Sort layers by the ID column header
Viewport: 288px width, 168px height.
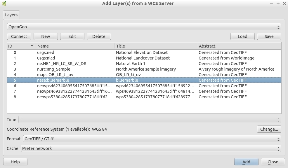pos(20,46)
